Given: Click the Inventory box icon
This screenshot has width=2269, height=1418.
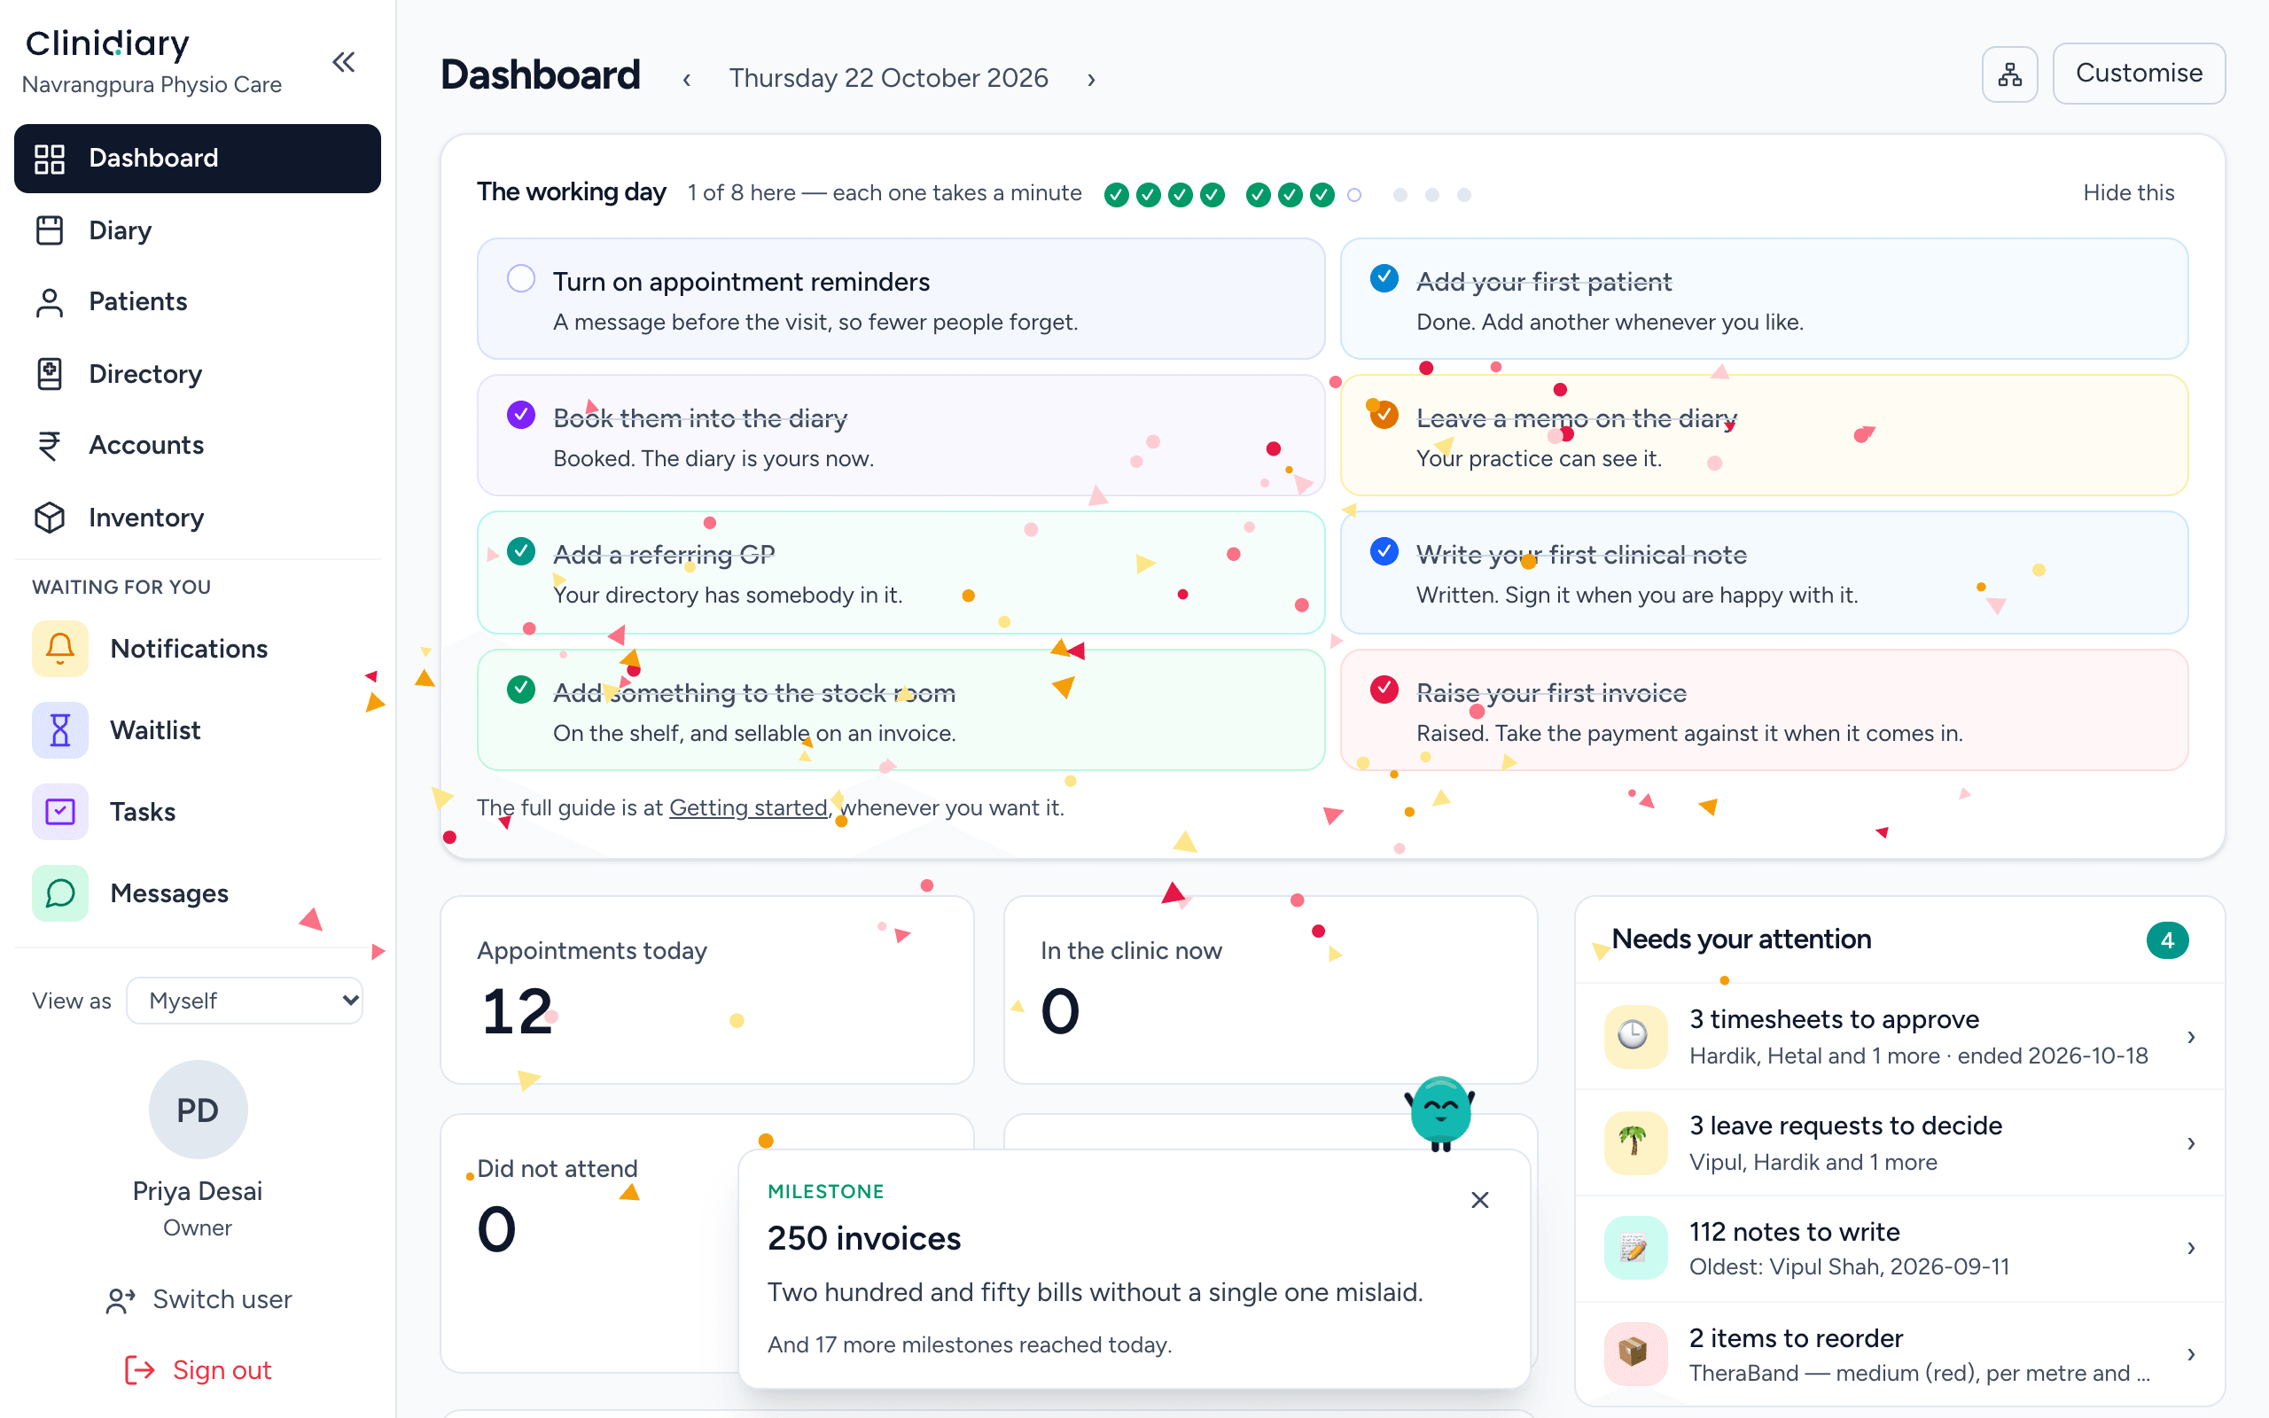Looking at the screenshot, I should (x=50, y=518).
